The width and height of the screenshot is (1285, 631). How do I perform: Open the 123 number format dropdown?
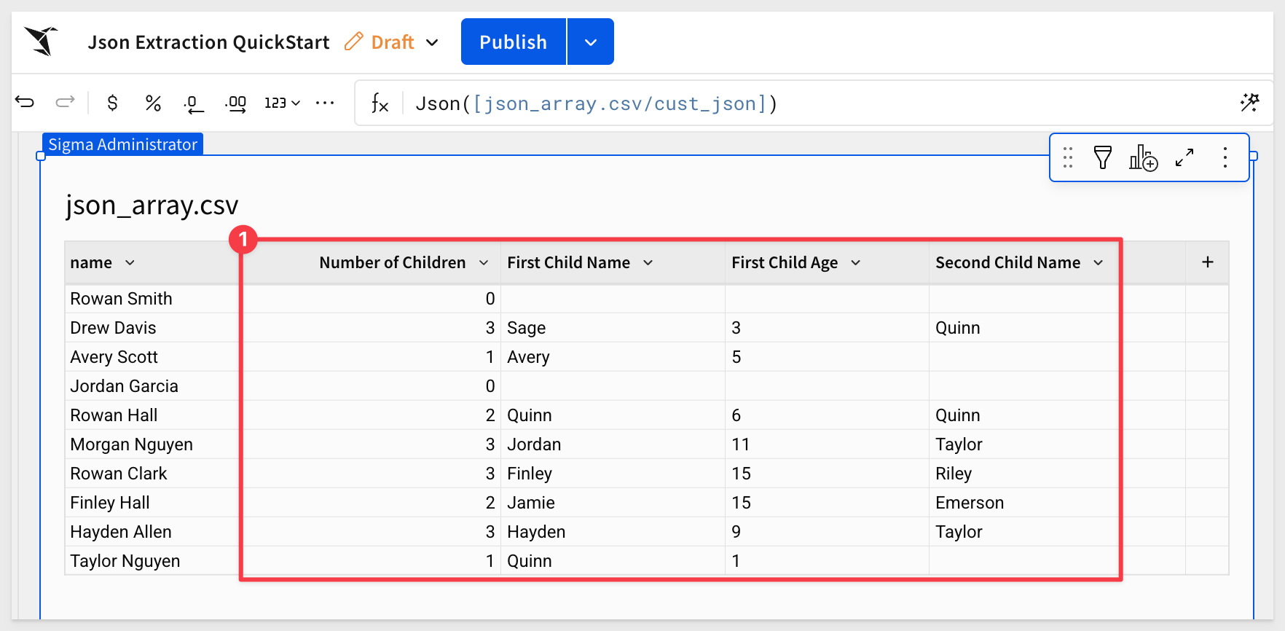tap(282, 103)
